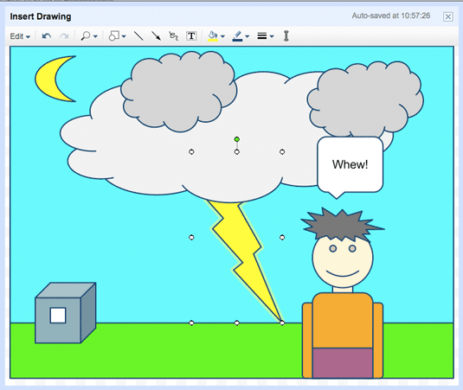Click the Line weight icon
Screen dimensions: 463x390
[262, 36]
